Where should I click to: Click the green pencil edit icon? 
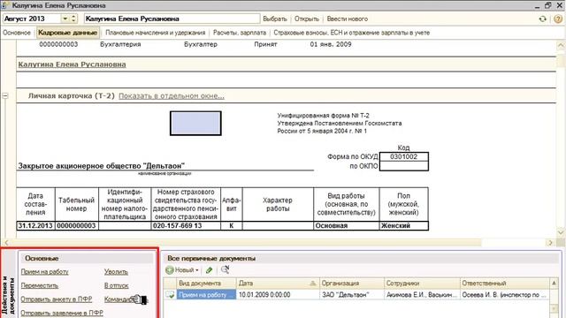(209, 269)
